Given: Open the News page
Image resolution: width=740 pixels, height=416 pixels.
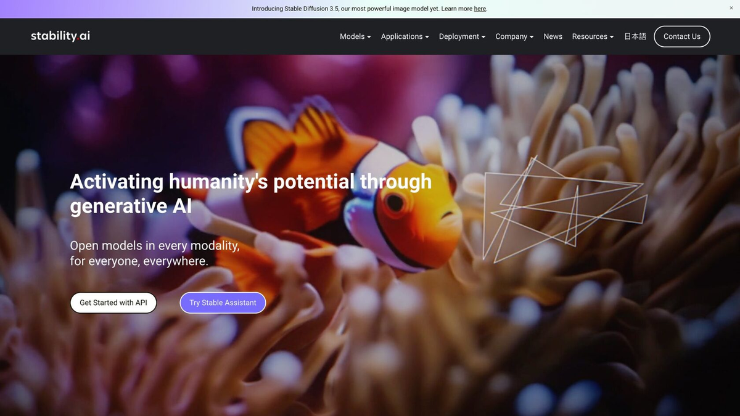Looking at the screenshot, I should pos(553,36).
